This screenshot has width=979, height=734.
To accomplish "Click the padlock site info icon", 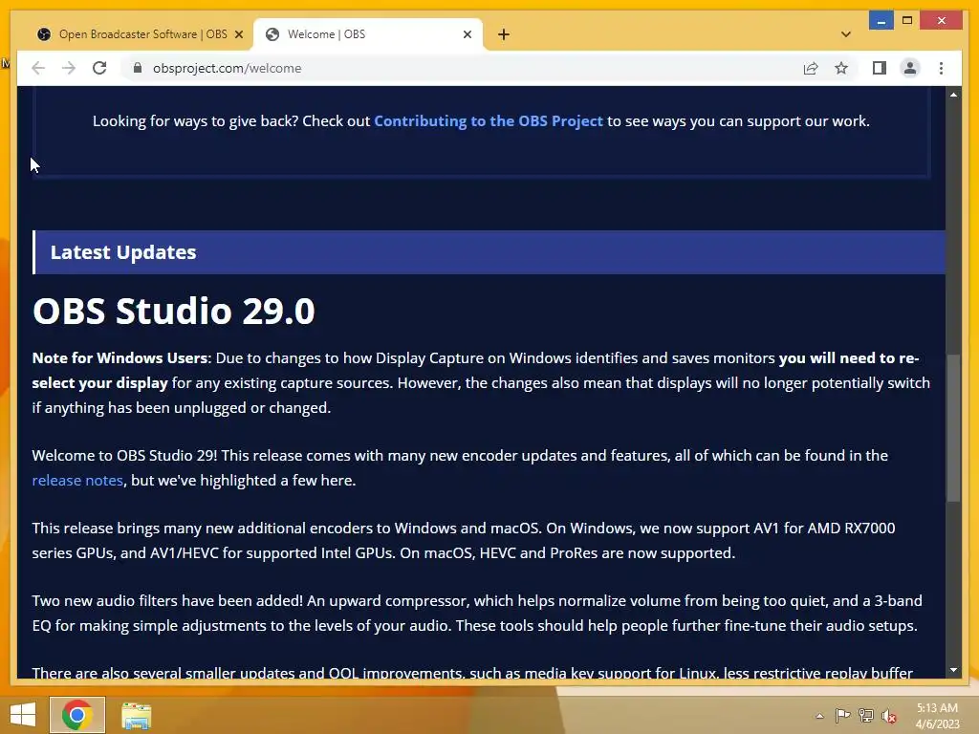I will (x=138, y=68).
